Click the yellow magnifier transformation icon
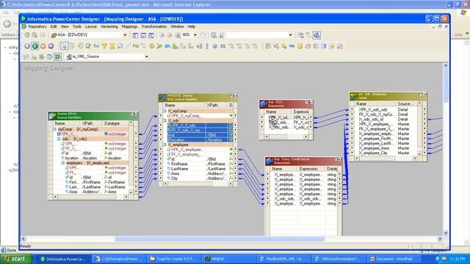Viewport: 470px width, 264px height. [284, 46]
